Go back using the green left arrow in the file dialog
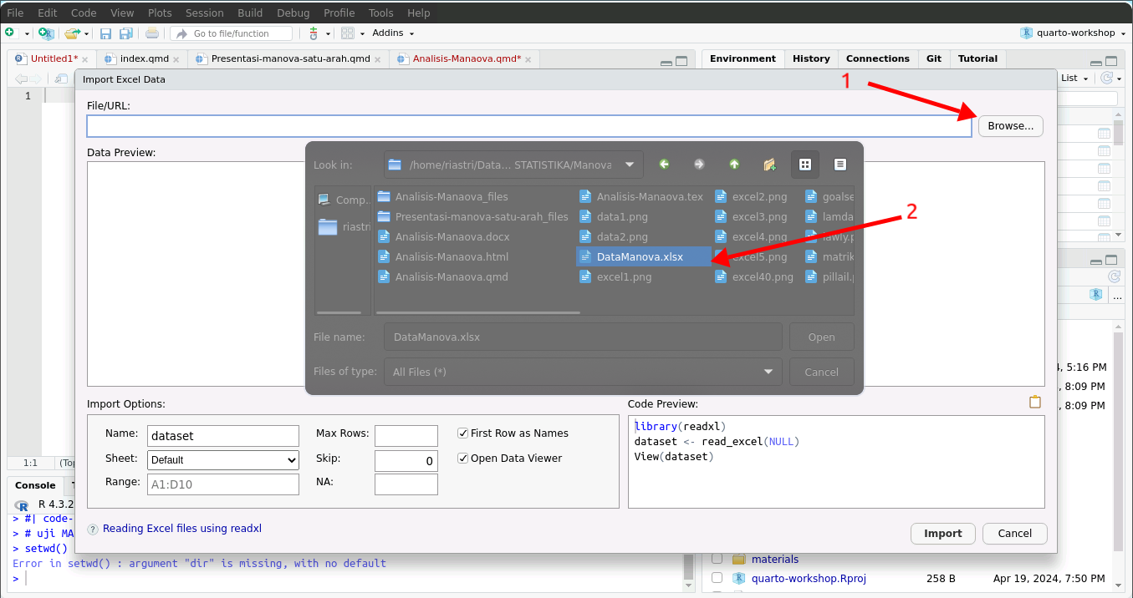 pyautogui.click(x=664, y=165)
